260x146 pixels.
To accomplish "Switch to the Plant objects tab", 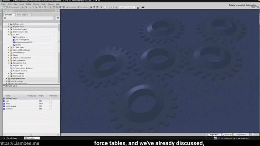I will [x=22, y=15].
